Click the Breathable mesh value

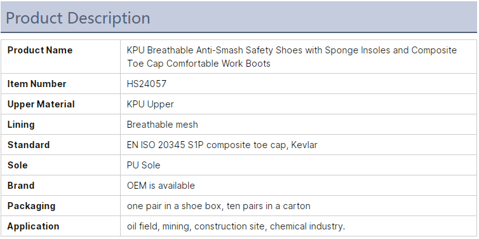[x=162, y=125]
